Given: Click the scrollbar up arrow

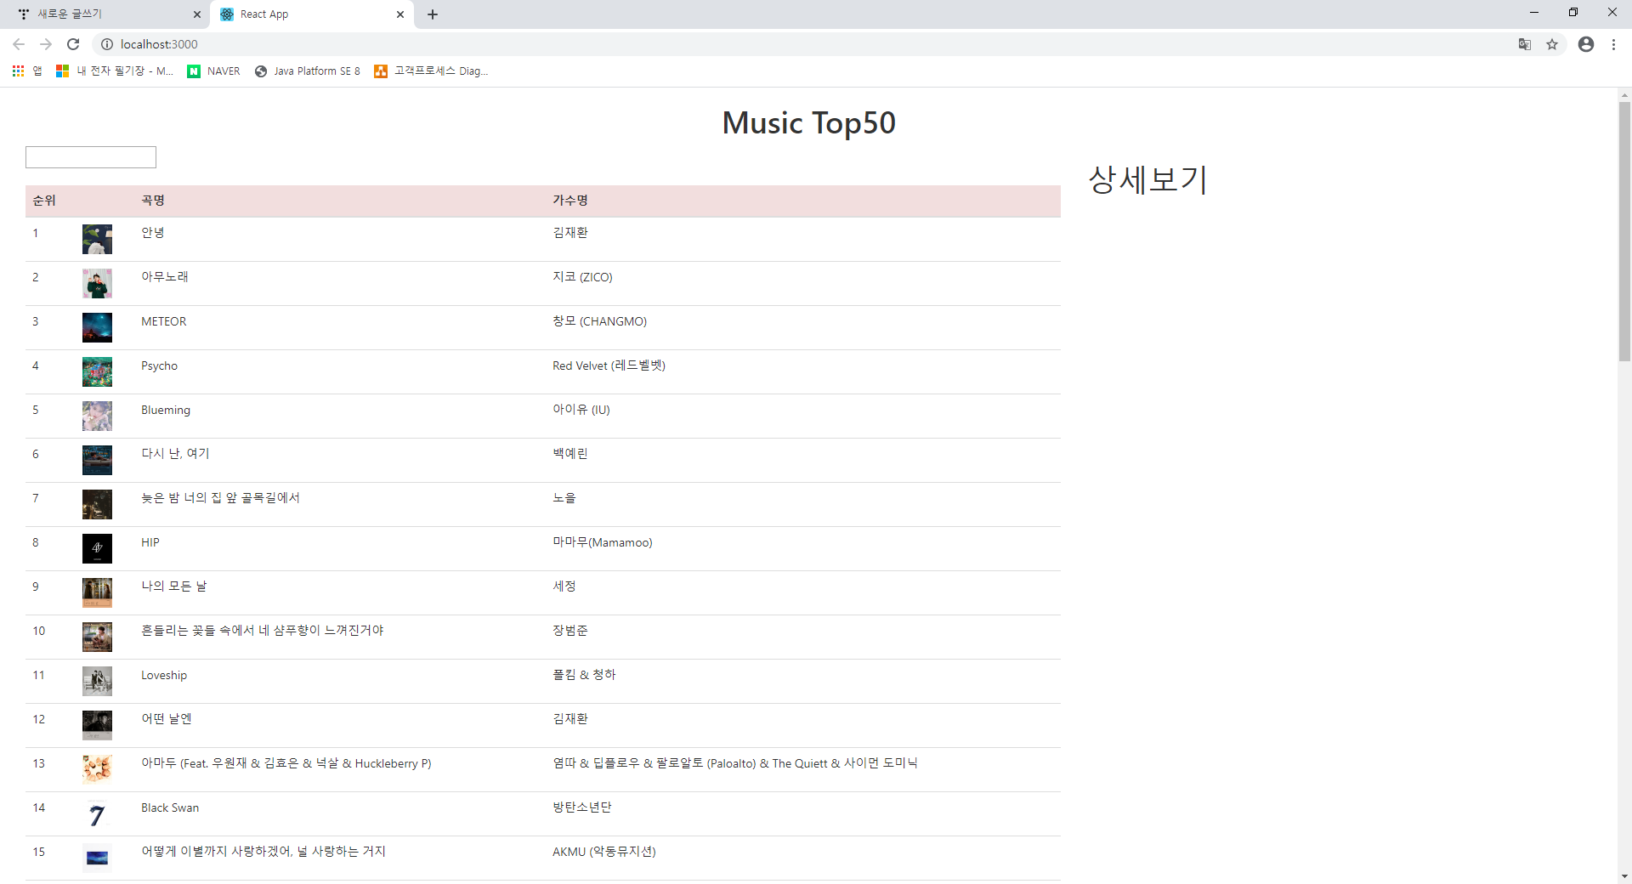Looking at the screenshot, I should pyautogui.click(x=1624, y=94).
